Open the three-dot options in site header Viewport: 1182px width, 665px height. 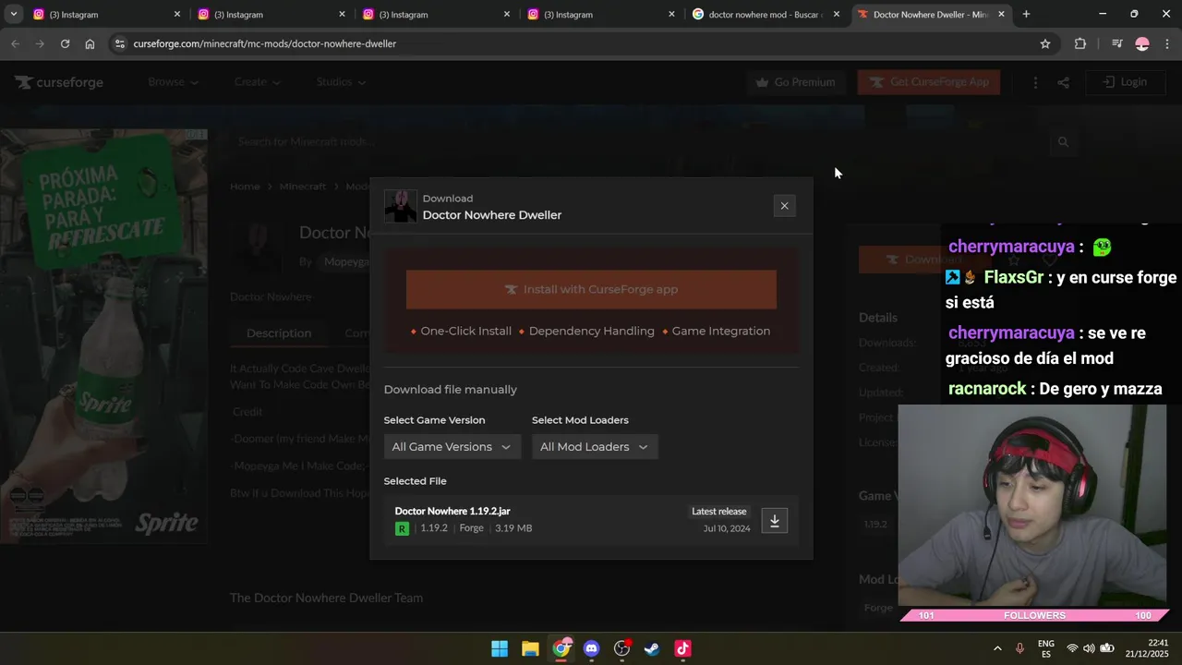coord(1035,82)
